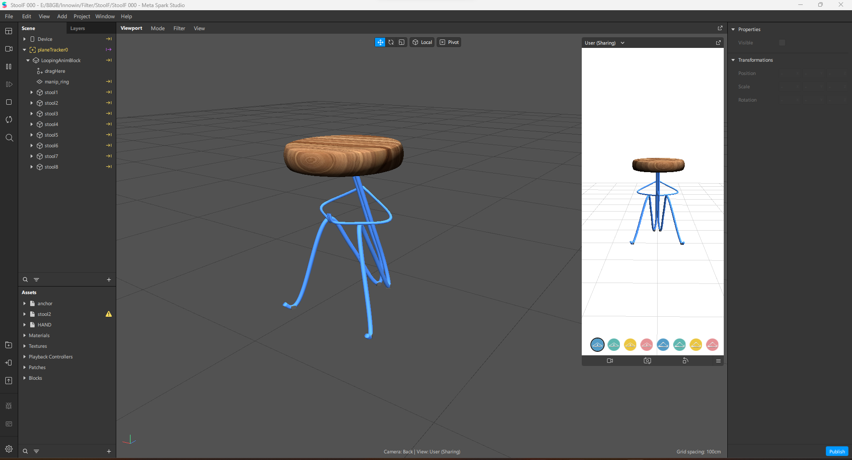Click the add asset library icon
Viewport: 852px width, 460px height.
[x=8, y=345]
